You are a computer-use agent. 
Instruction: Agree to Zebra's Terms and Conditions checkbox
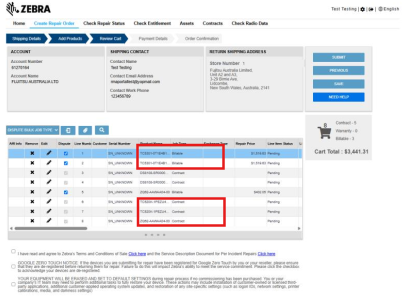tap(13, 251)
